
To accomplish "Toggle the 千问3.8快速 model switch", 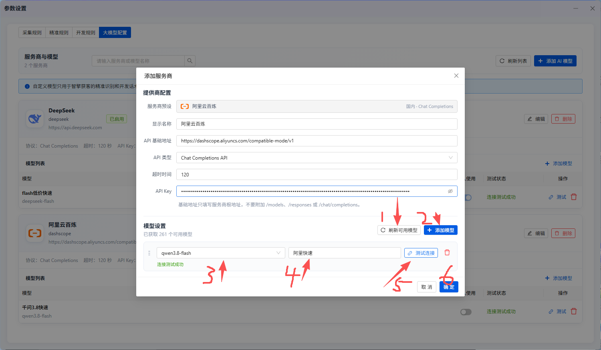I will tap(466, 312).
